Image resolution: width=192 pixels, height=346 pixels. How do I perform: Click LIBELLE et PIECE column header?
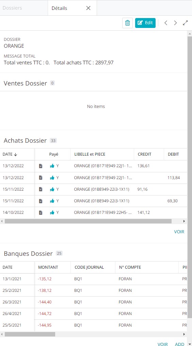pos(102,154)
